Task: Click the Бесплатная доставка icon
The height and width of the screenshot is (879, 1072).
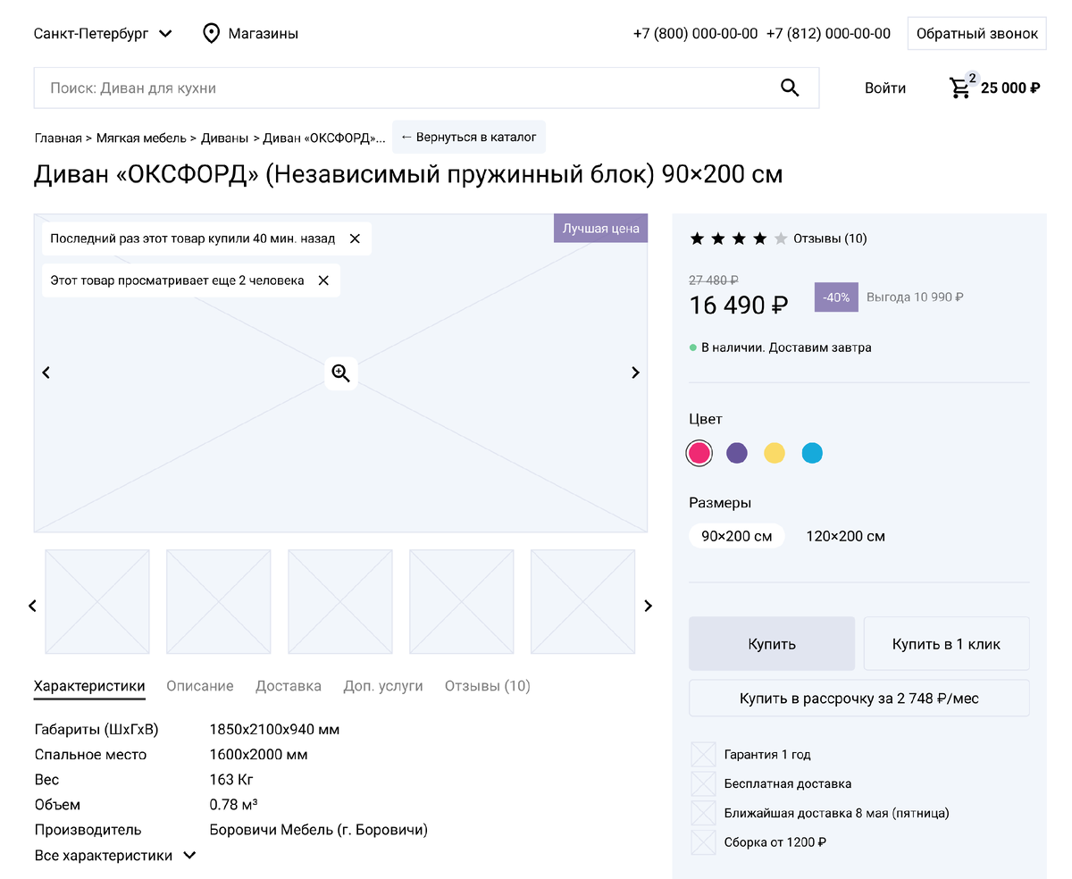Action: pyautogui.click(x=703, y=784)
